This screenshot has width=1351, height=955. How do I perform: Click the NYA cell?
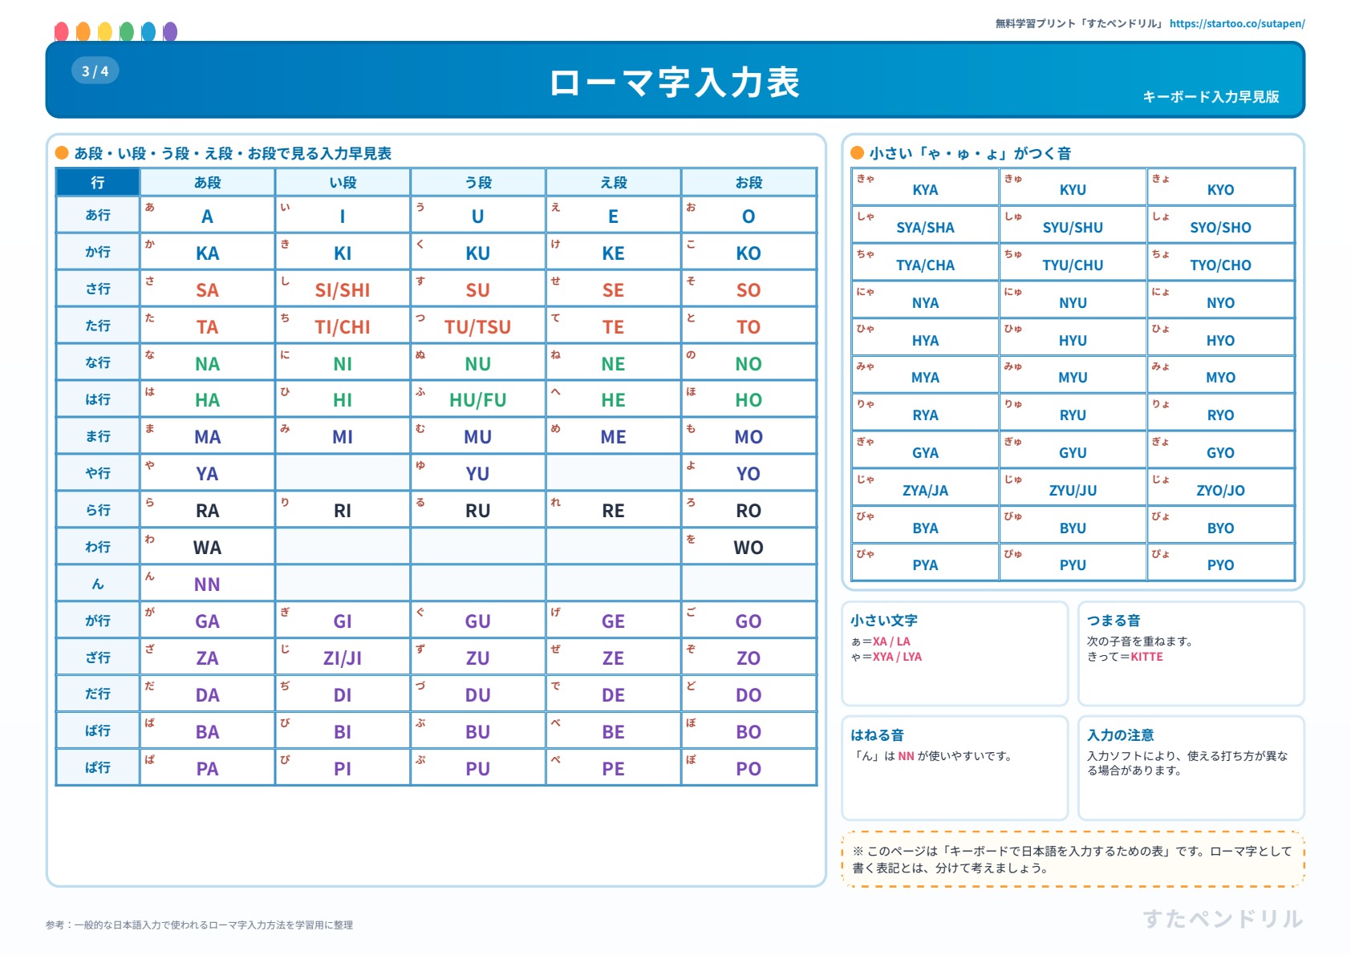[925, 300]
